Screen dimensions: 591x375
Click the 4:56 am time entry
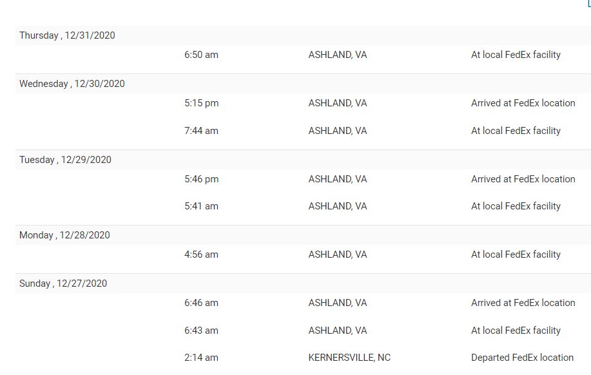click(x=201, y=255)
